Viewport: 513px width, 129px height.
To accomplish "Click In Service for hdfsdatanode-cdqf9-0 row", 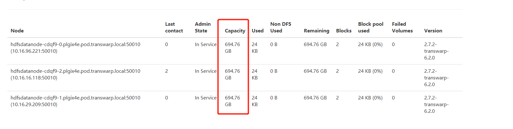I will coord(206,44).
